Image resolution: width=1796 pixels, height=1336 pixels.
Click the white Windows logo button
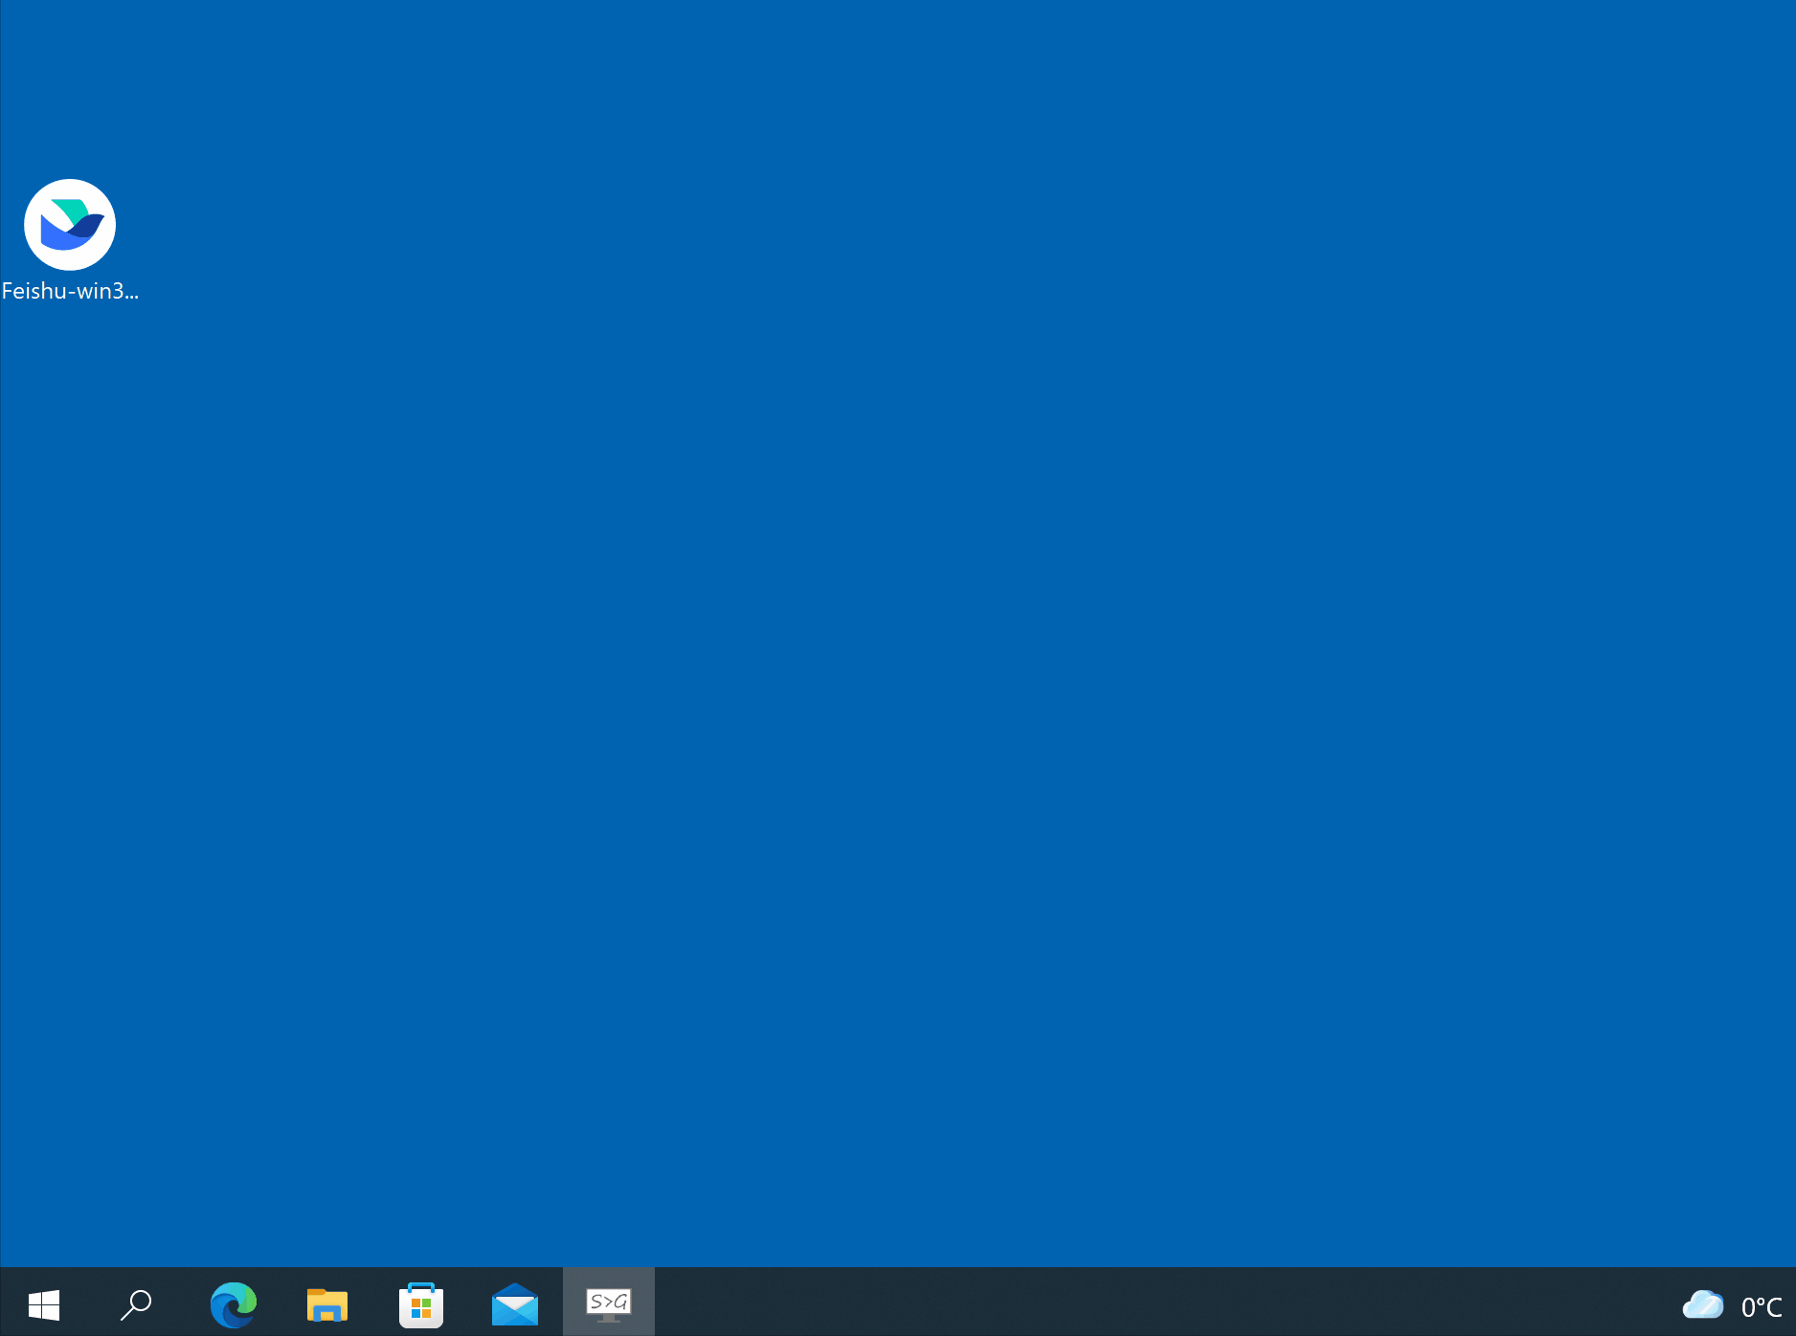[44, 1303]
